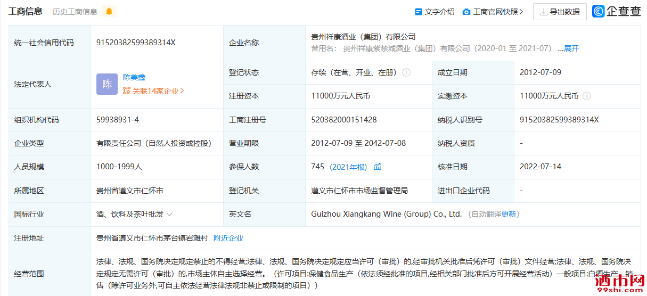
Task: Click info icon beside 实缴资本 amount
Action: 587,96
